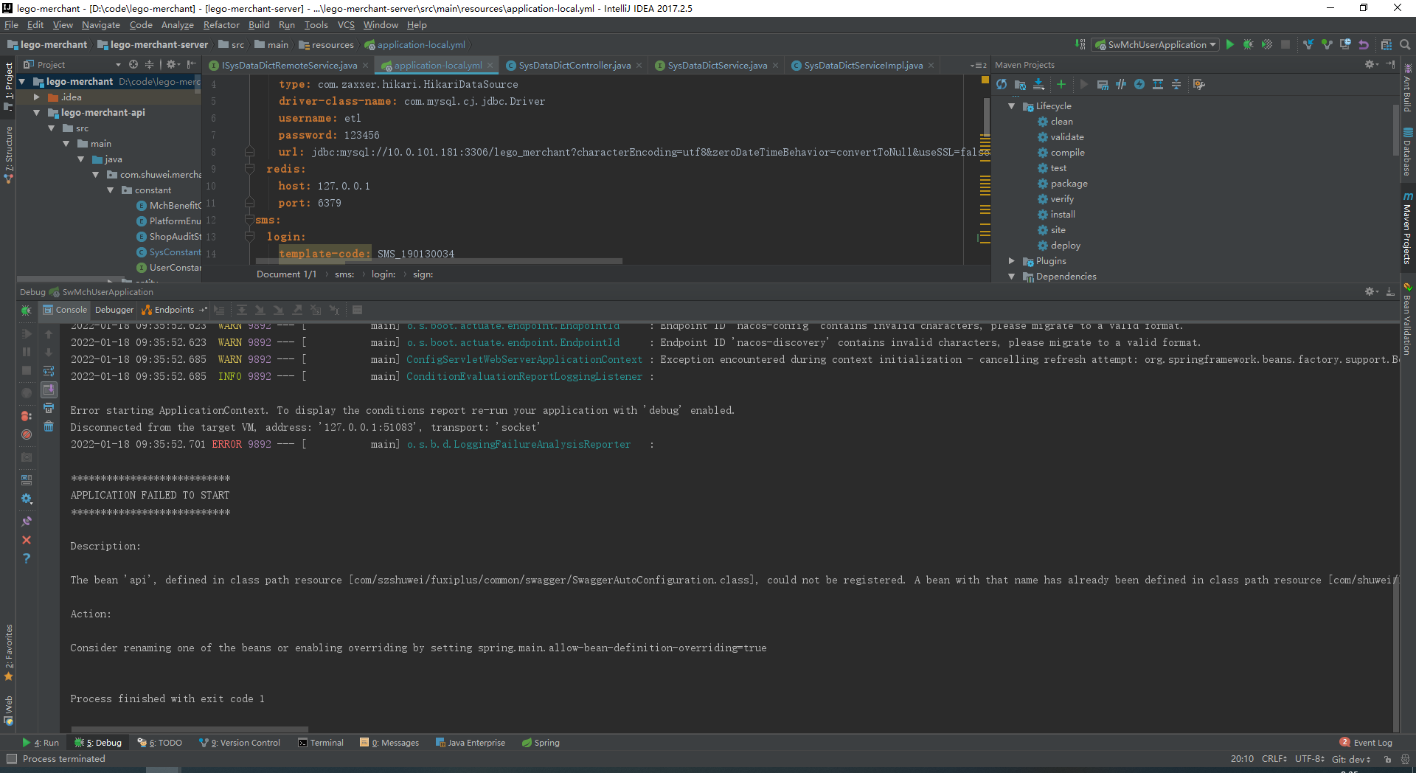This screenshot has width=1416, height=773.
Task: Open Terminal tool window
Action: [x=320, y=743]
